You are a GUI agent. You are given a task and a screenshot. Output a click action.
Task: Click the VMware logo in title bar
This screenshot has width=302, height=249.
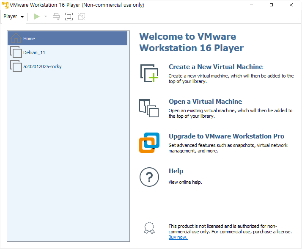(5, 5)
